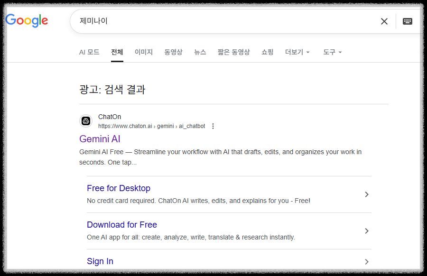Open the Sign In sitelink
Image resolution: width=427 pixels, height=276 pixels.
click(100, 261)
